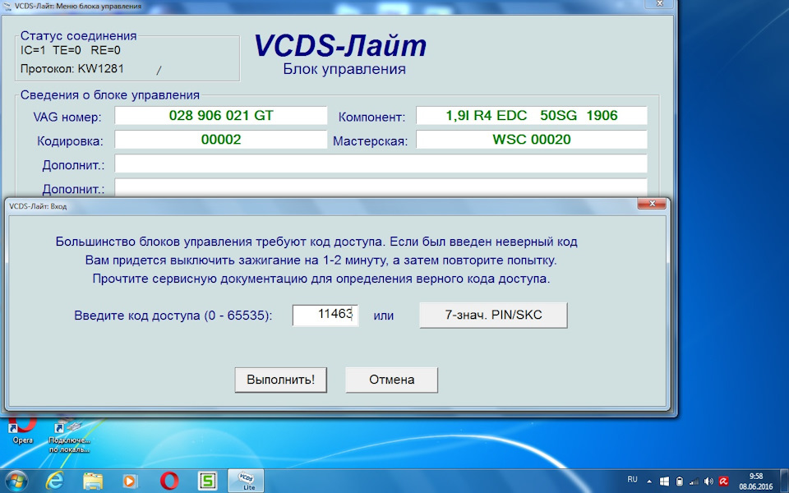Open Windows Media Player from the taskbar
Viewport: 789px width, 493px height.
[x=131, y=481]
